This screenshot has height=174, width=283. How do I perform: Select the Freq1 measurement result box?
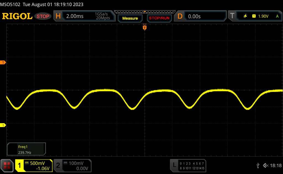[x=26, y=149]
